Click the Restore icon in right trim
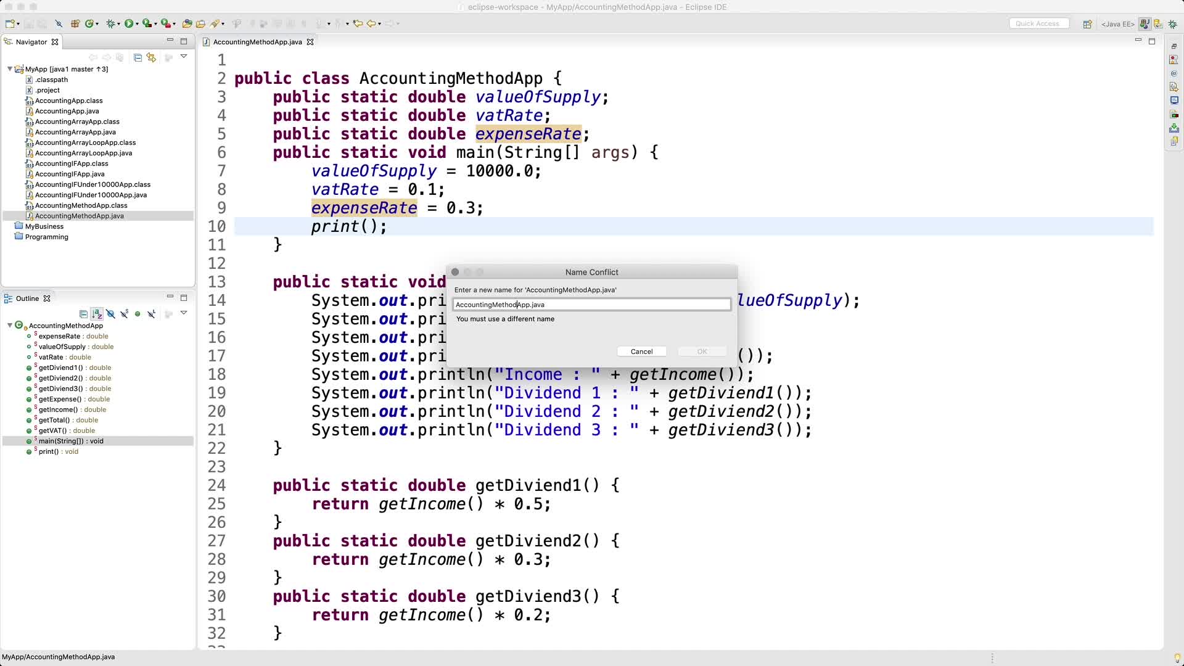This screenshot has height=666, width=1184. [x=1174, y=46]
